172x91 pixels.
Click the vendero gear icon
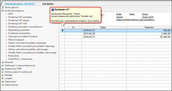click(x=3, y=78)
